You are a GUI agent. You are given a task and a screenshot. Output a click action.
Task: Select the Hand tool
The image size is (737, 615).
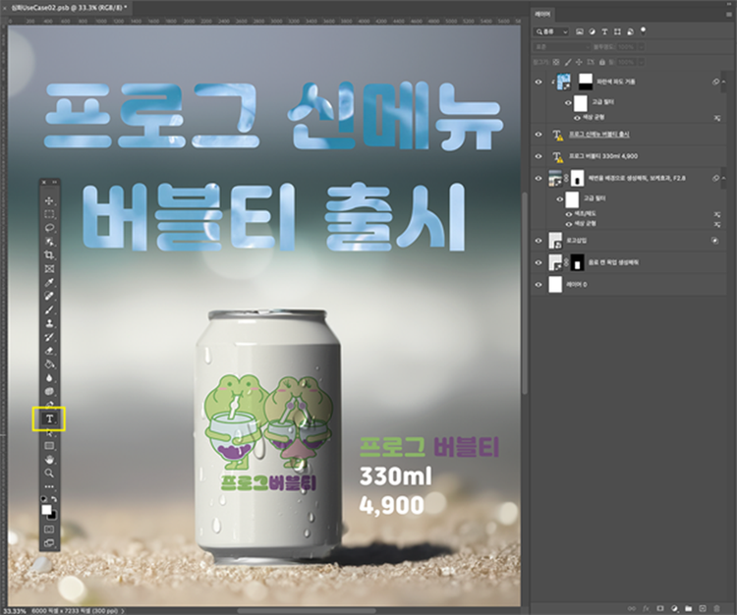click(x=49, y=460)
